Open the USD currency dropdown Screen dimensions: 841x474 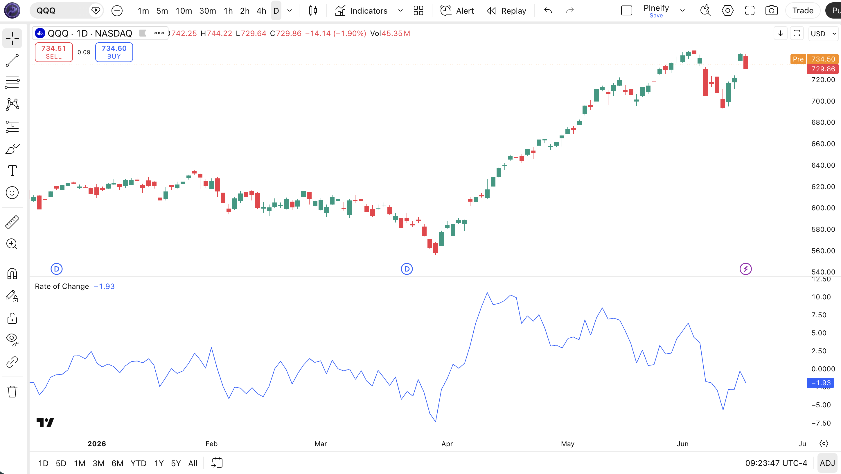pos(823,34)
